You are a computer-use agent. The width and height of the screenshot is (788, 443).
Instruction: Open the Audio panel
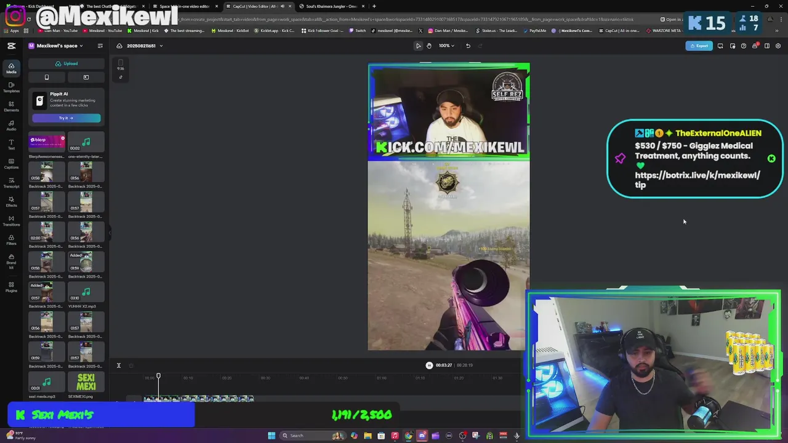click(11, 126)
